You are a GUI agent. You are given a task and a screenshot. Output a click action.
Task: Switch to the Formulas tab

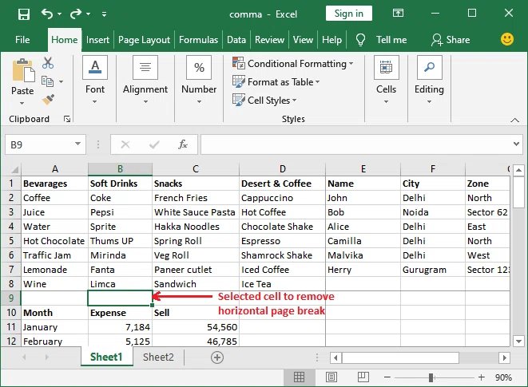[198, 40]
